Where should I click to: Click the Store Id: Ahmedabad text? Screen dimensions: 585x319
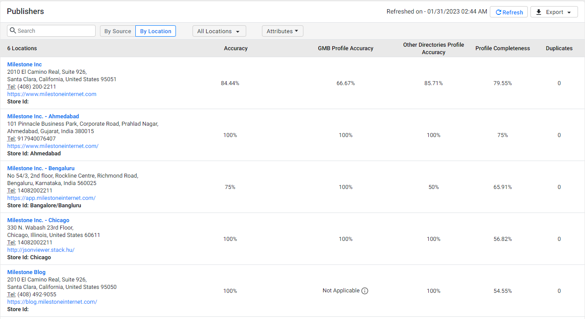(34, 154)
